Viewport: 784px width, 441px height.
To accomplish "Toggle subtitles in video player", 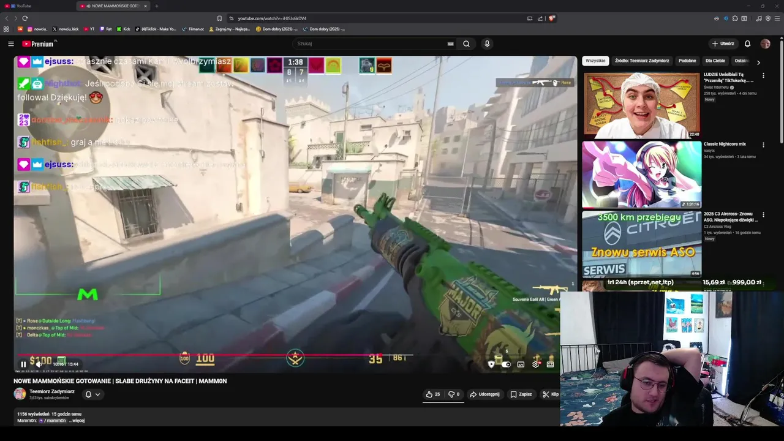I will pos(521,364).
